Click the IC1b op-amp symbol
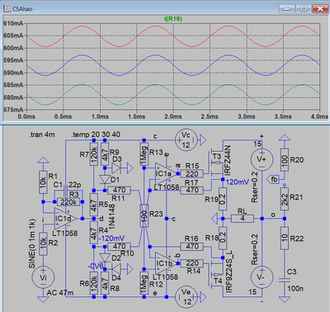The image size is (330, 312). (166, 263)
